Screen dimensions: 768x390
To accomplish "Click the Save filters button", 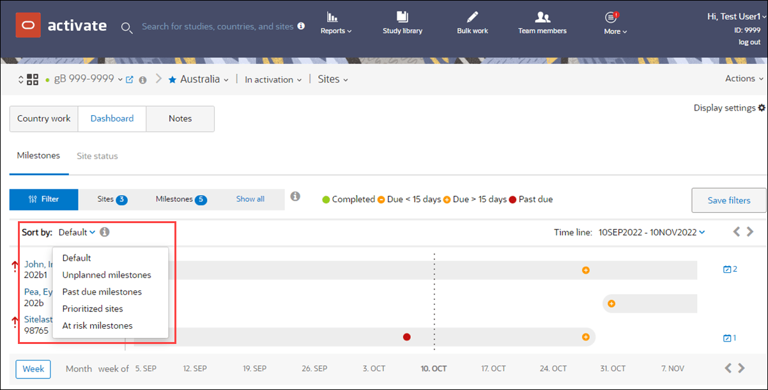I will [728, 200].
